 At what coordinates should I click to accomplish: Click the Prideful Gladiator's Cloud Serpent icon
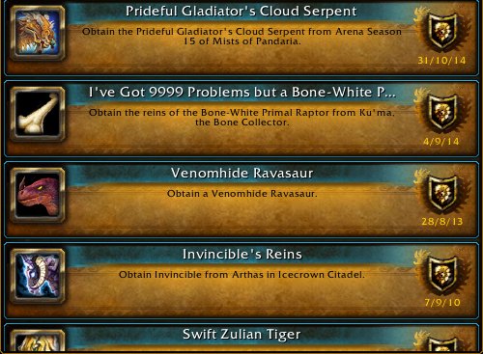(x=38, y=33)
